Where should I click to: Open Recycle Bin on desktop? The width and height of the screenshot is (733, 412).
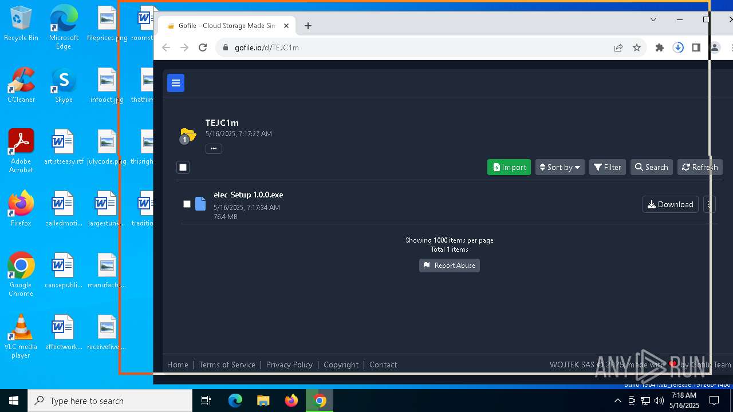[21, 24]
